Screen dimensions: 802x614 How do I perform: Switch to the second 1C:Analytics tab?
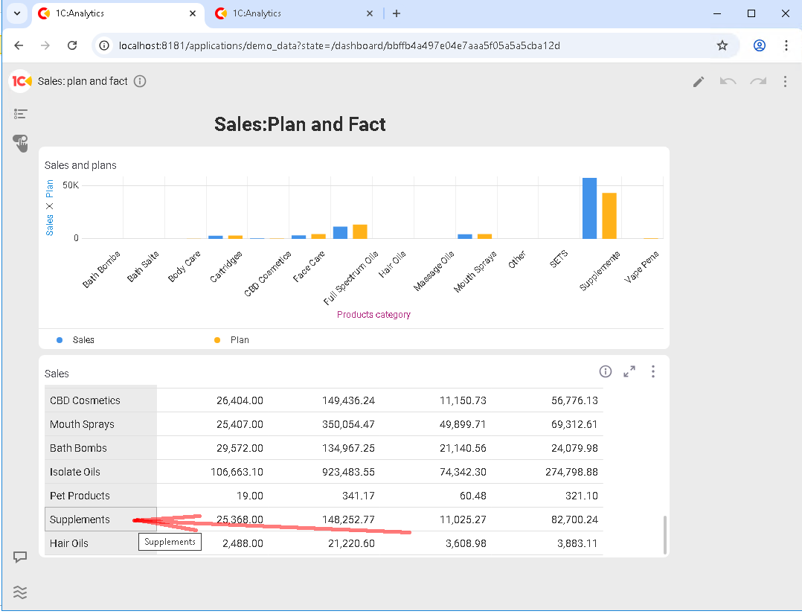(x=290, y=13)
